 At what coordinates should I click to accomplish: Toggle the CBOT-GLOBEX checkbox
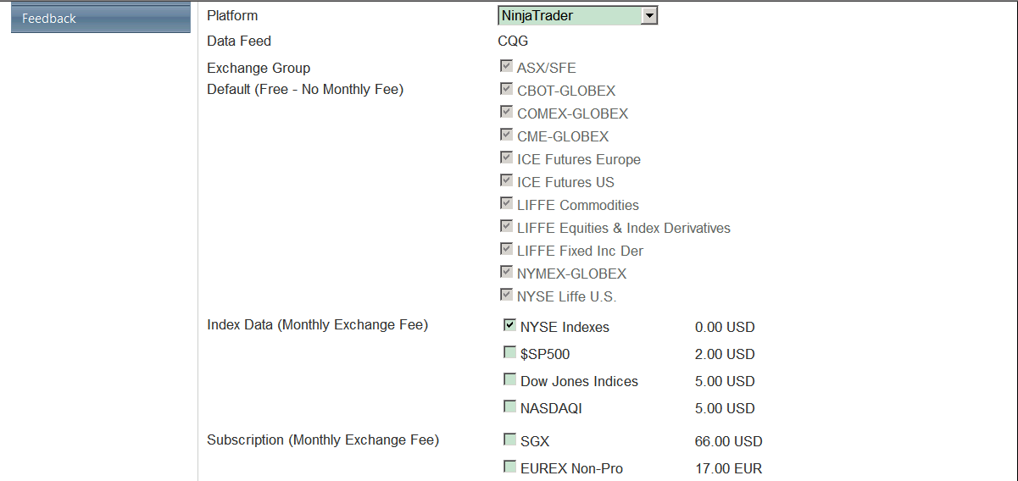(506, 89)
